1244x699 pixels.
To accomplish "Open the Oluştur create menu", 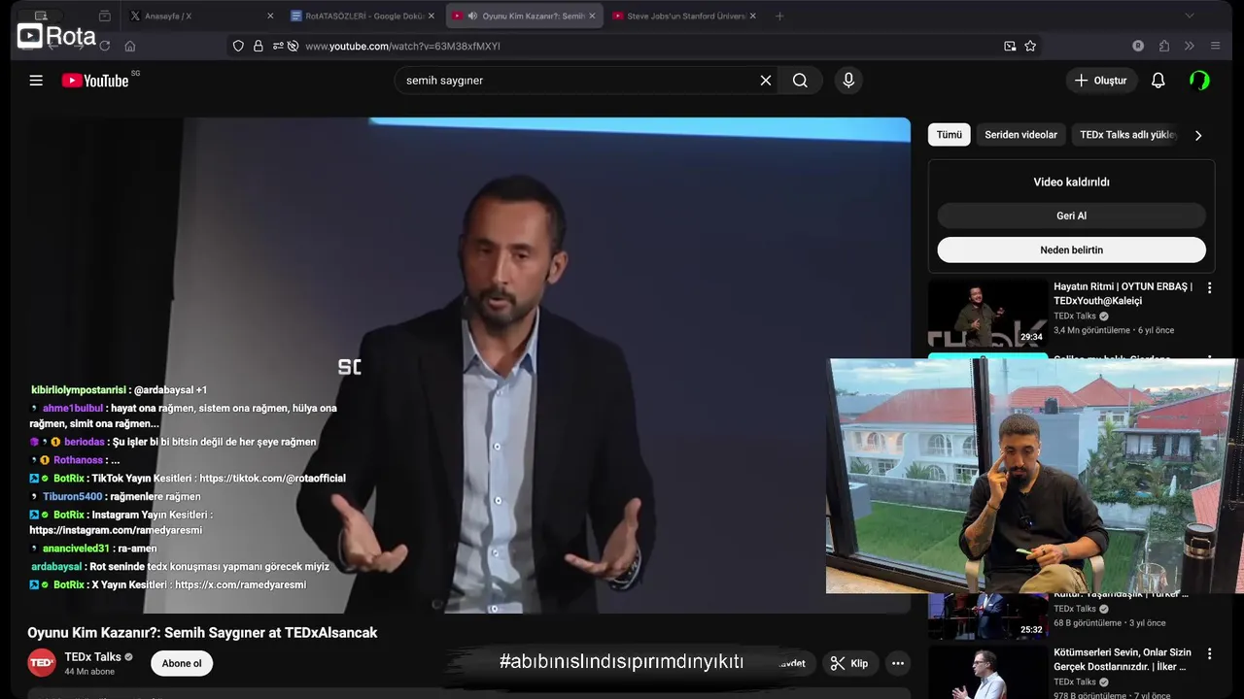I will (1101, 81).
